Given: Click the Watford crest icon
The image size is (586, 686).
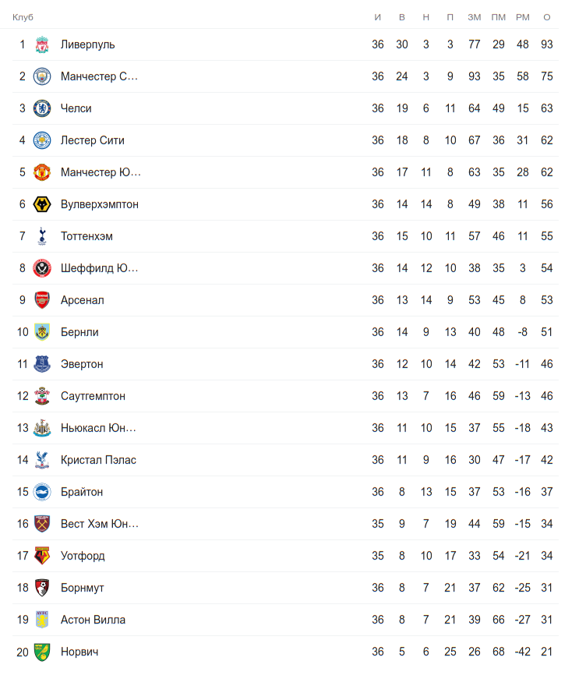Looking at the screenshot, I should [x=42, y=556].
